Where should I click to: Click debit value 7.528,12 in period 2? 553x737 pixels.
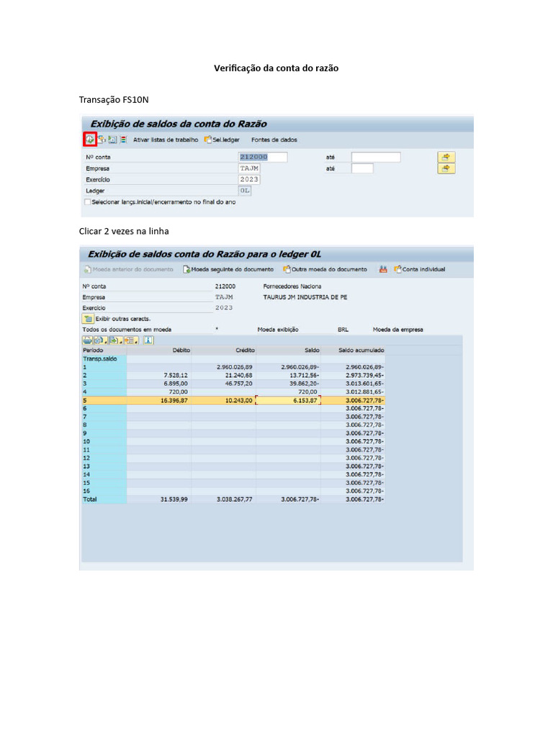[176, 376]
